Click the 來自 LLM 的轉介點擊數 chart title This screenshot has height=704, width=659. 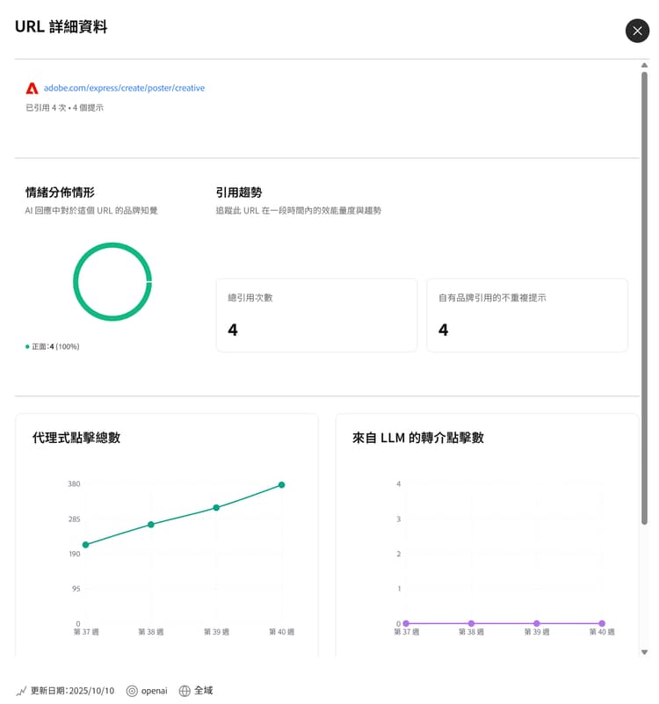coord(418,438)
